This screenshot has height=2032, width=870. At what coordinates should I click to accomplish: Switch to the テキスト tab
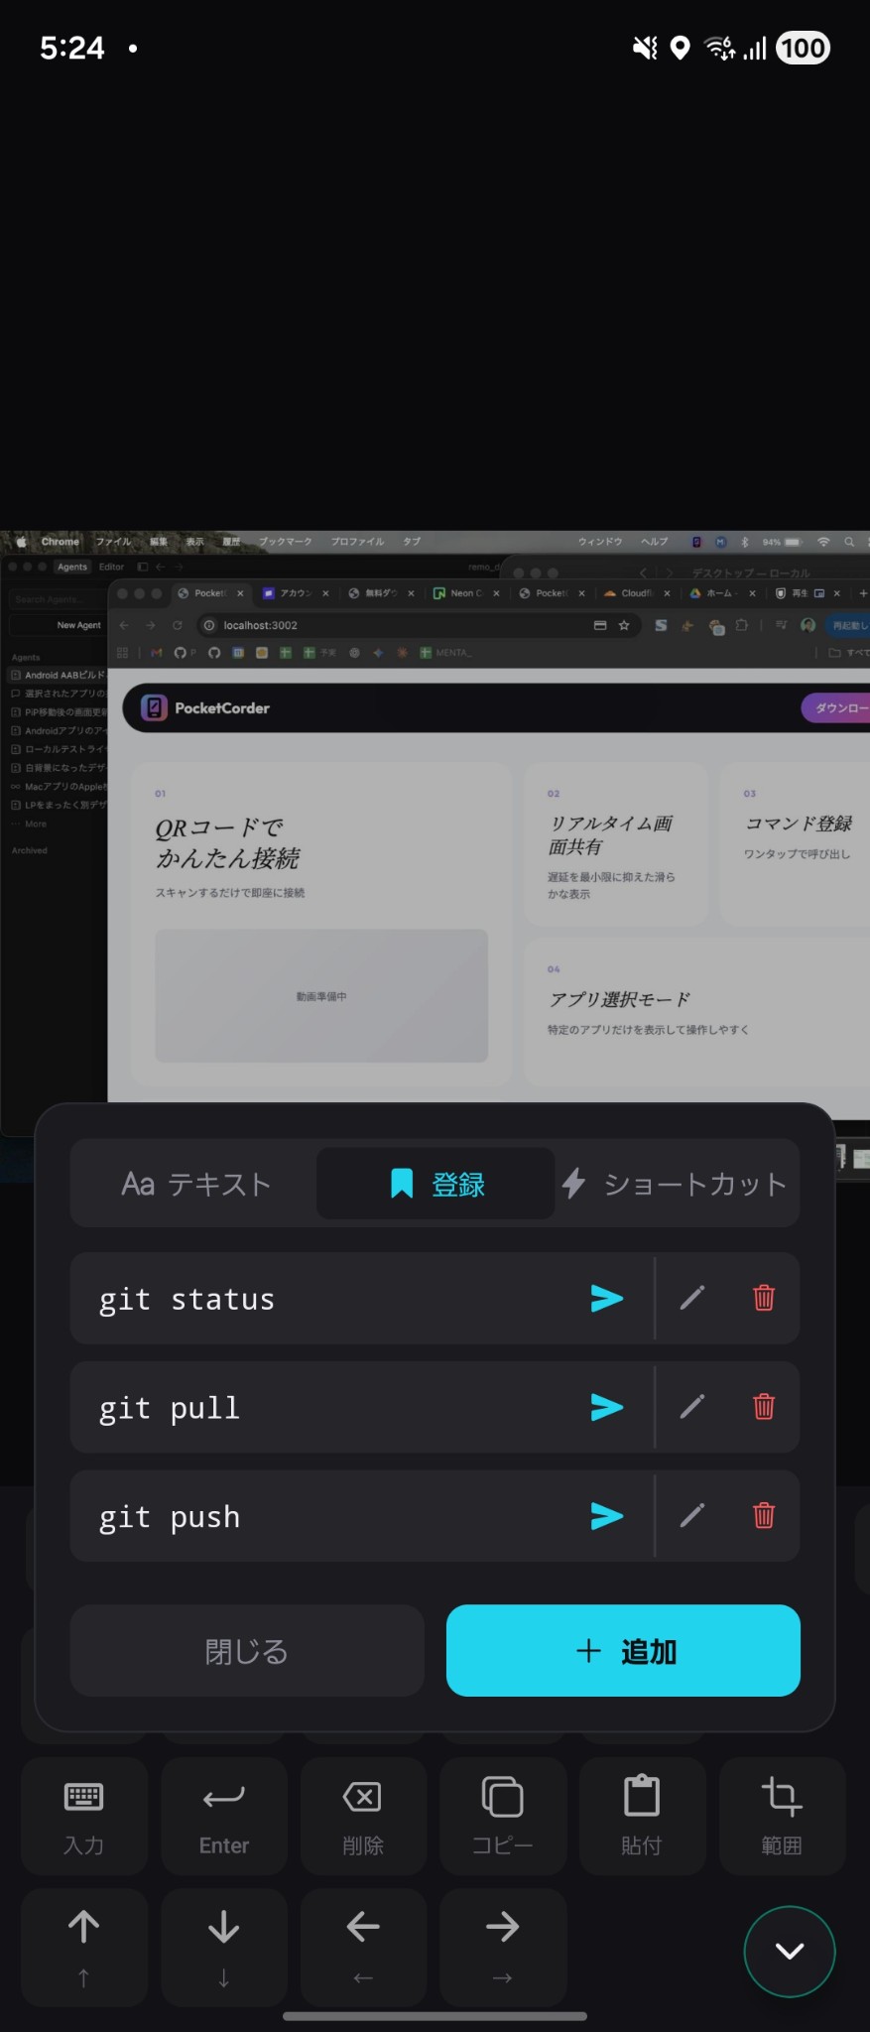tap(195, 1184)
